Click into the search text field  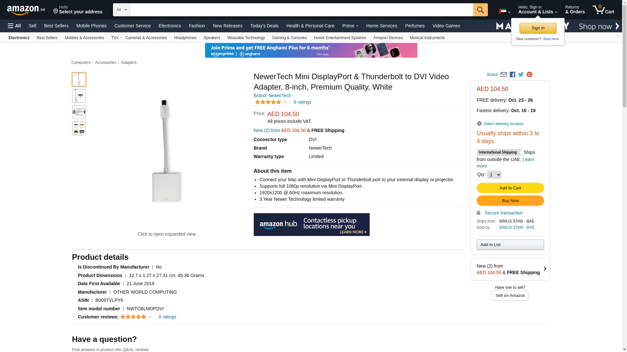point(301,10)
